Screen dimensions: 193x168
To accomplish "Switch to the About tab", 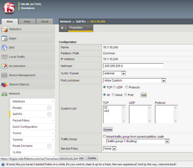I will [x=45, y=22].
